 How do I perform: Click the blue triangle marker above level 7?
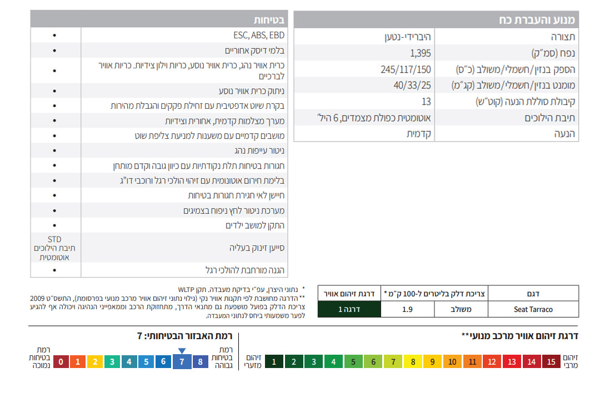tap(182, 350)
